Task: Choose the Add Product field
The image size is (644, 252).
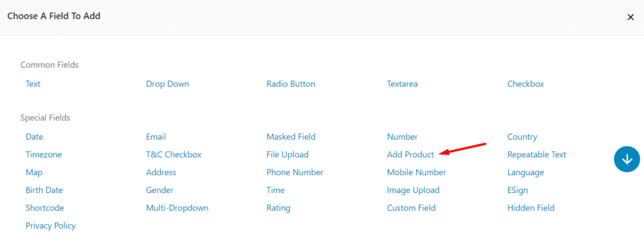Action: click(410, 155)
